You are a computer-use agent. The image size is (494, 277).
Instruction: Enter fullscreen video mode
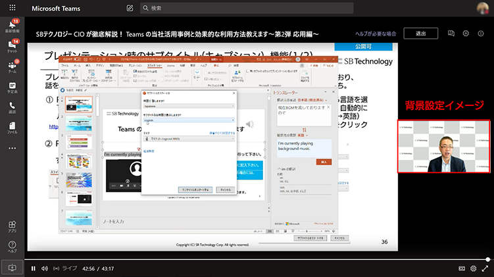point(485,268)
